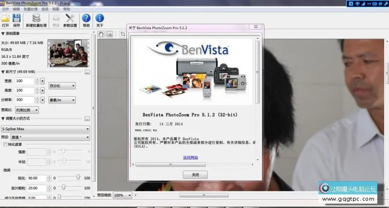Click the 关于 about info icon
Screen dimensions: 389x208
[100, 18]
